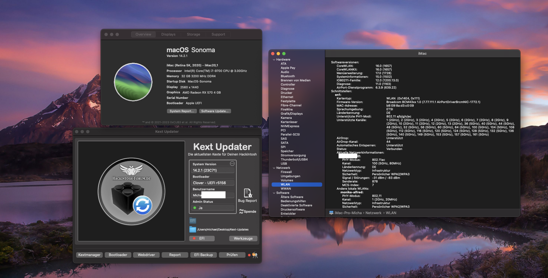Select Firewall under Netzwerk
Image resolution: width=548 pixels, height=278 pixels.
point(286,172)
